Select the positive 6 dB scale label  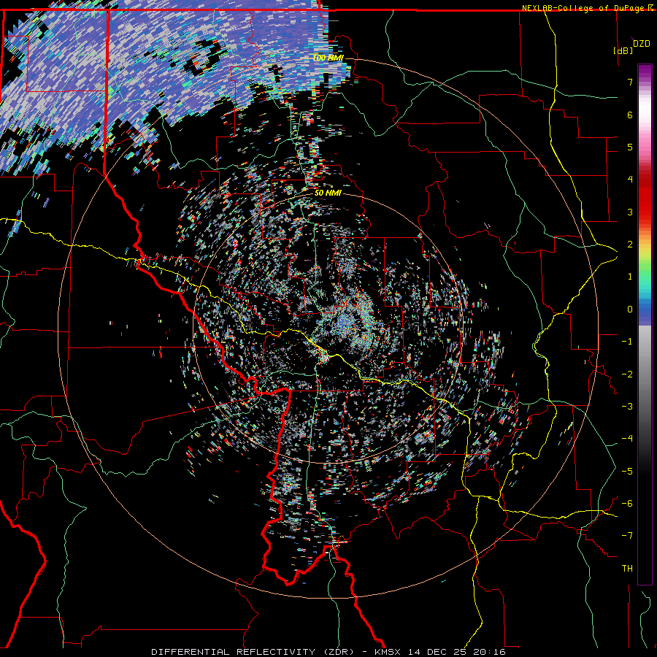pos(630,115)
